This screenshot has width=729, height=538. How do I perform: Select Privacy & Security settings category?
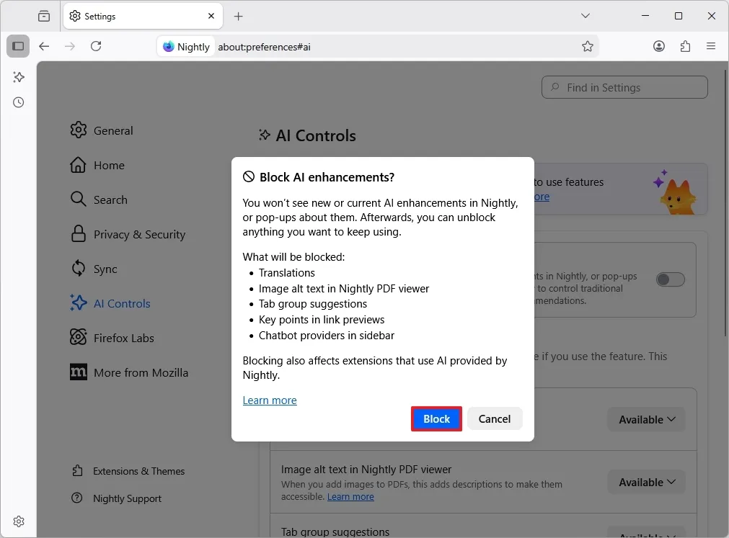point(139,234)
